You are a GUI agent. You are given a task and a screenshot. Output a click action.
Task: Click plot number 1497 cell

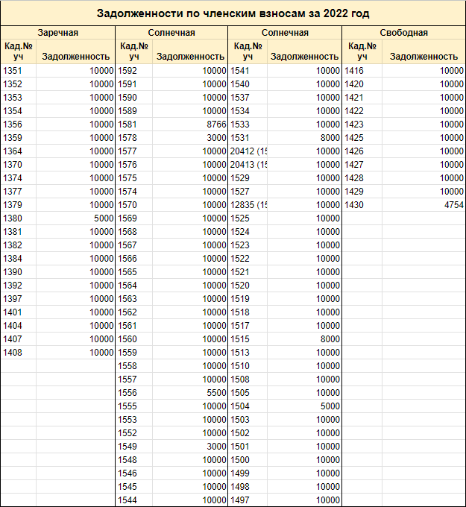(x=248, y=500)
